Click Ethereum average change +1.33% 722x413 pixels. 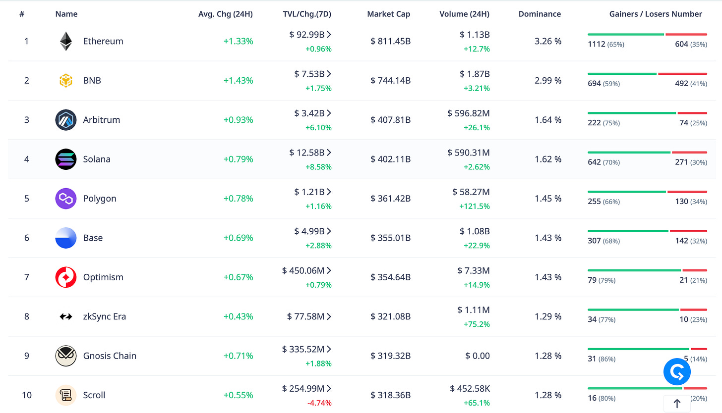[238, 41]
